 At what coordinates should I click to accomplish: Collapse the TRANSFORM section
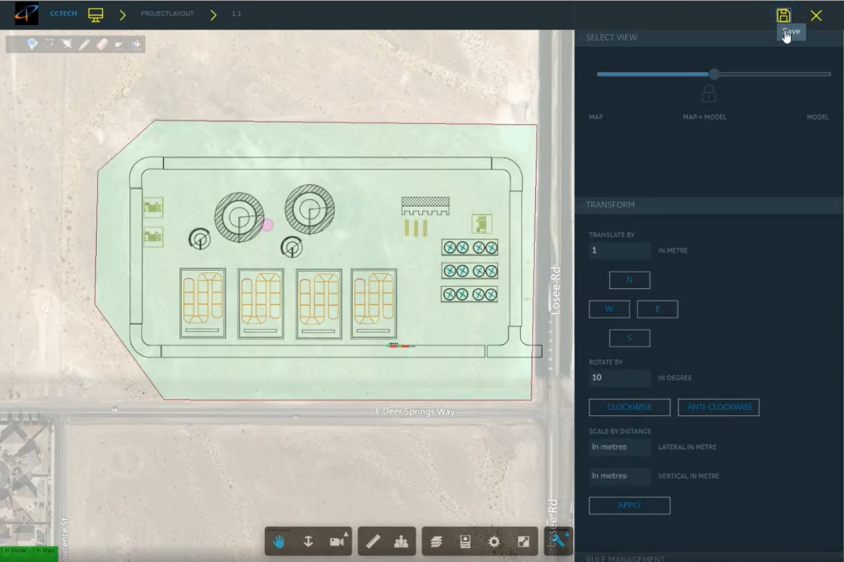click(x=582, y=205)
